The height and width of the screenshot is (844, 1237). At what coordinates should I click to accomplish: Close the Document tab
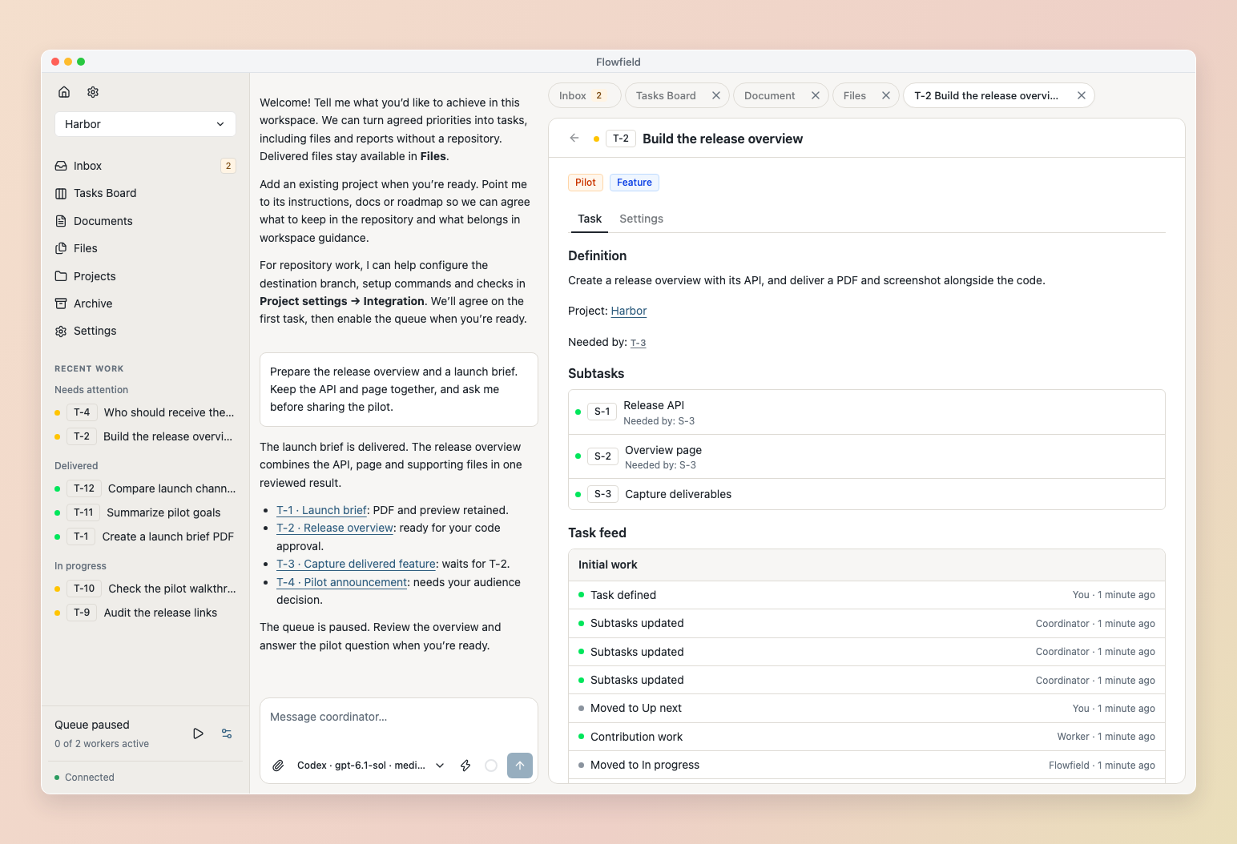pyautogui.click(x=816, y=95)
